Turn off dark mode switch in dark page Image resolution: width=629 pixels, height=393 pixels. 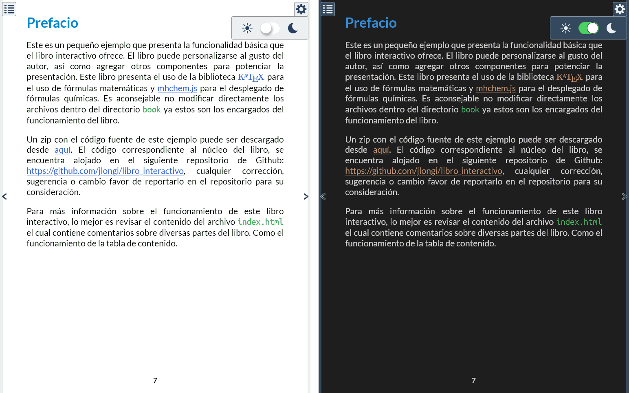[589, 28]
